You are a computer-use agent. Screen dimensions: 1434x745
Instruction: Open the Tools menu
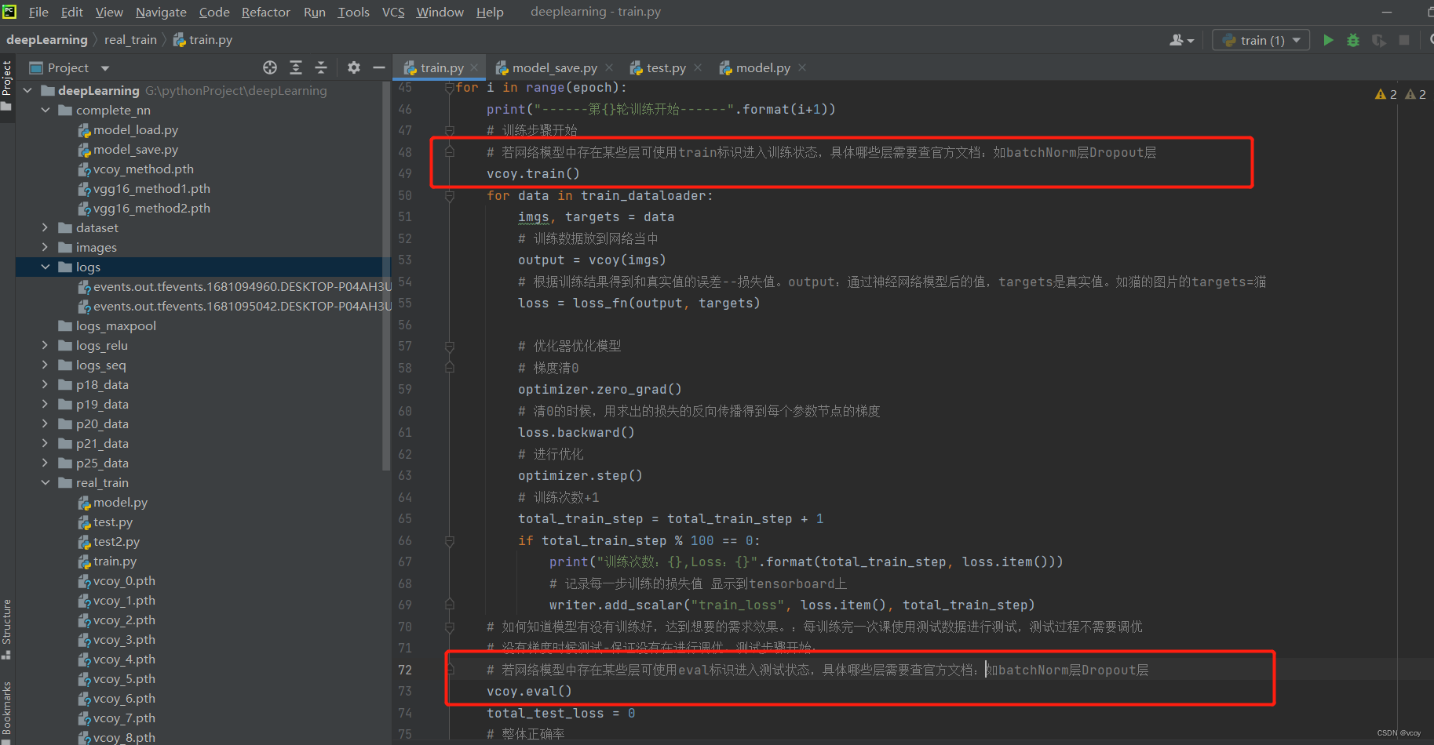(353, 12)
